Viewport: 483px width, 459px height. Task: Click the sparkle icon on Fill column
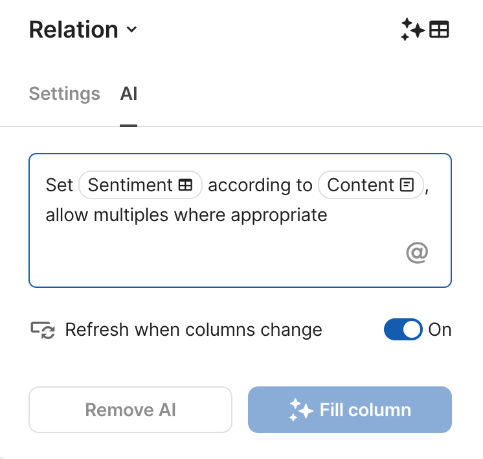(301, 410)
